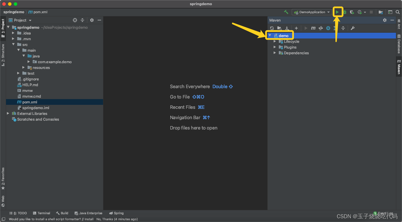Hide the Maven panel with minus icon
The width and height of the screenshot is (402, 222).
(x=393, y=20)
